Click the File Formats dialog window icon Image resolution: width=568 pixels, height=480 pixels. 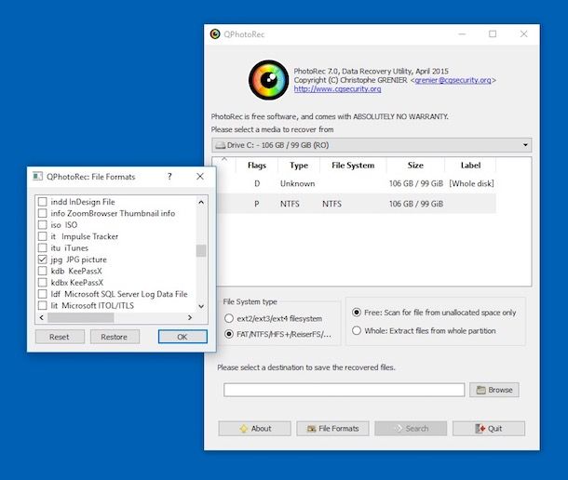point(38,176)
